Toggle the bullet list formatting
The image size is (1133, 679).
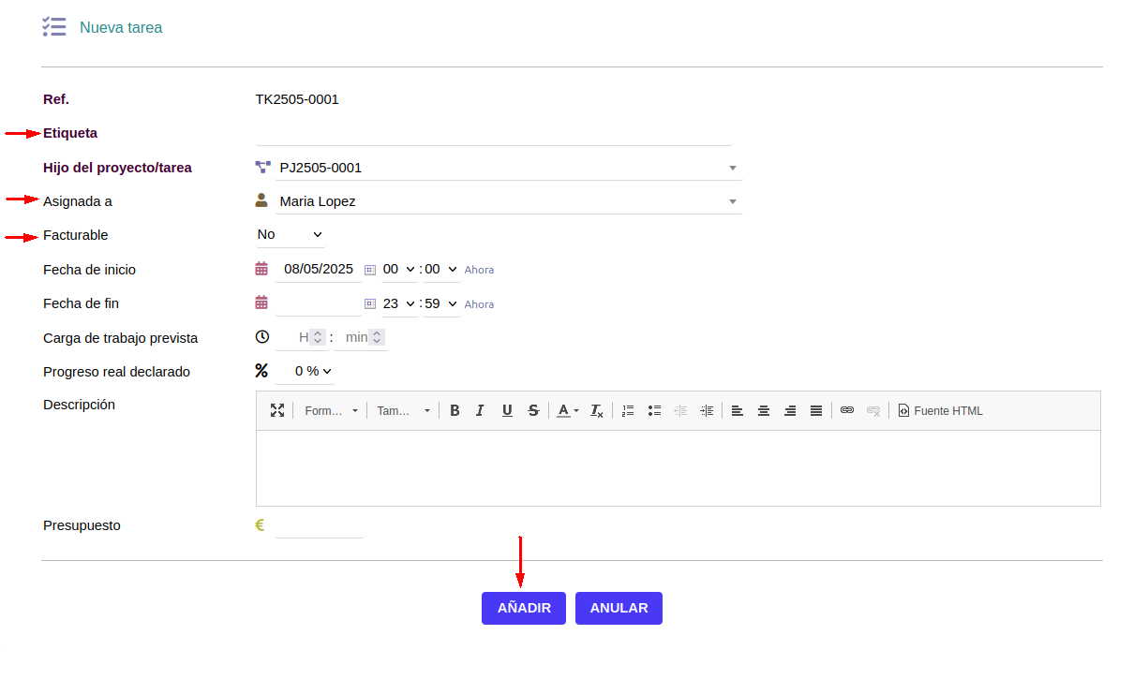pos(653,410)
